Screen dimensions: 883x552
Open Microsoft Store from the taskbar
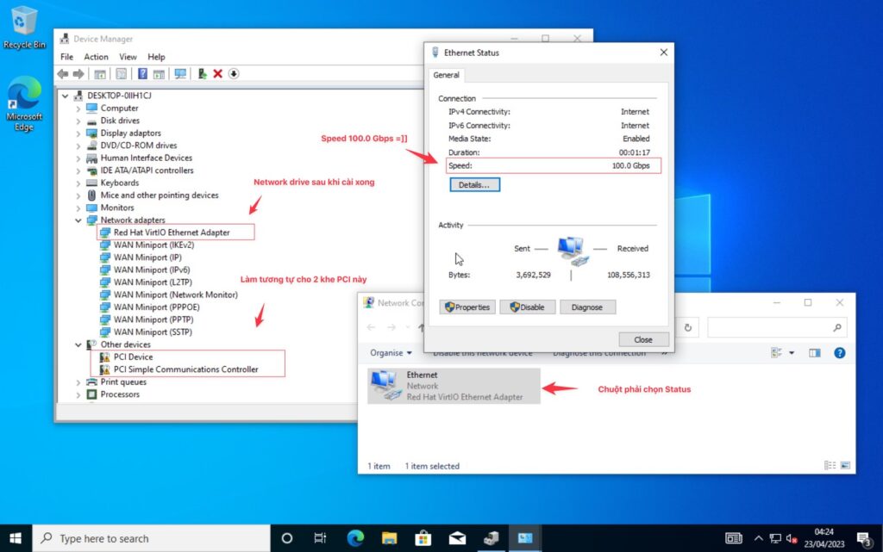click(x=423, y=538)
